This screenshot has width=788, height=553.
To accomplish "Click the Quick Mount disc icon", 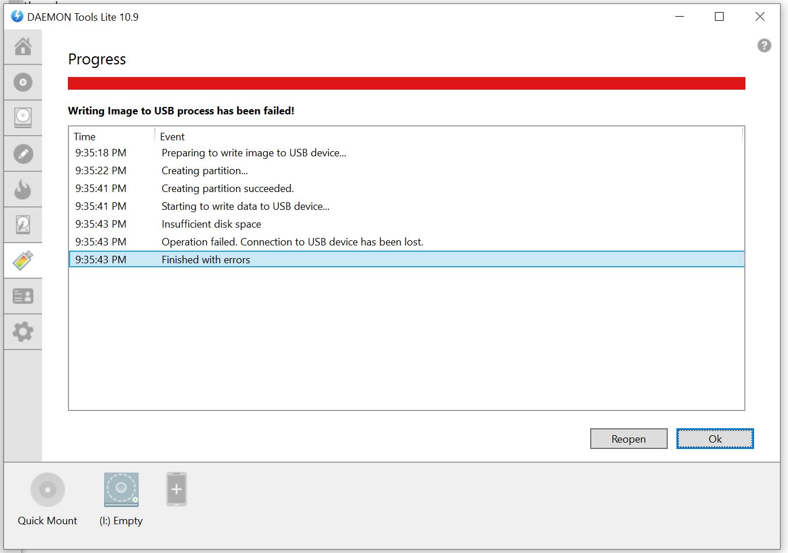I will click(48, 490).
